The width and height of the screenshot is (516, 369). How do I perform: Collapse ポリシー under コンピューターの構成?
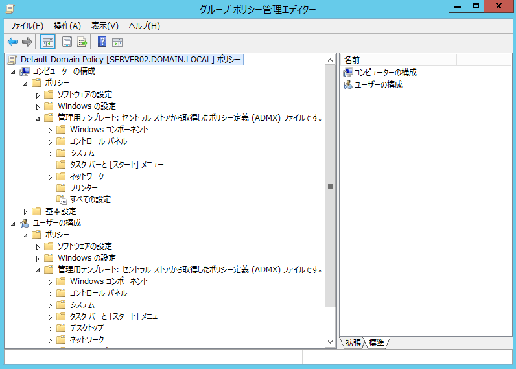(25, 84)
